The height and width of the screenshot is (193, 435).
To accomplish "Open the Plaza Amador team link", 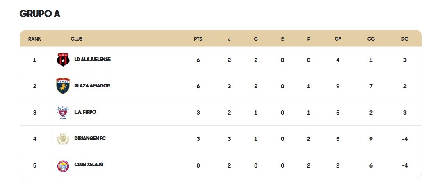I will click(92, 86).
